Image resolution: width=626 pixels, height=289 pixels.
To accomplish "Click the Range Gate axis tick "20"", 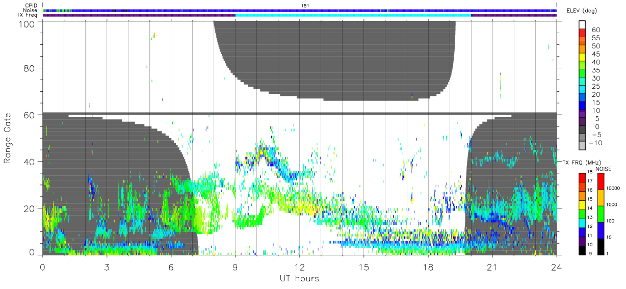I will [29, 208].
